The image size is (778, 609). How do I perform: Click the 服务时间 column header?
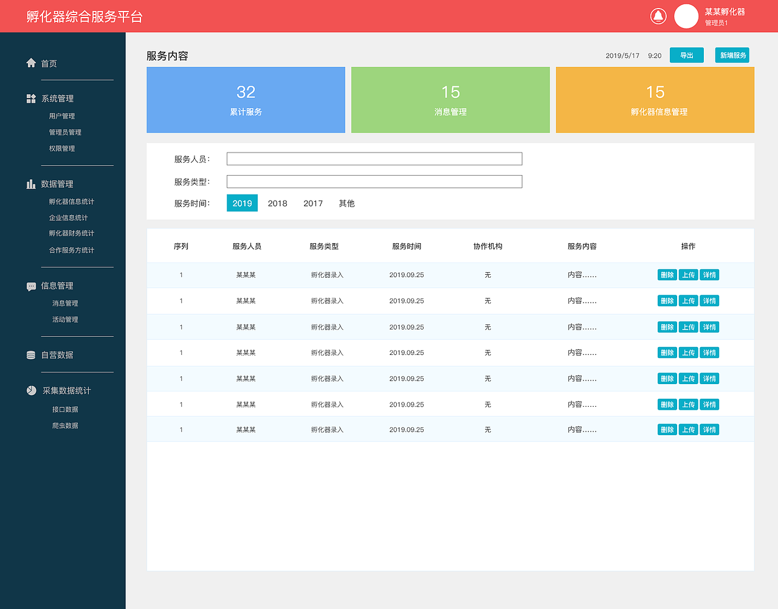click(407, 246)
